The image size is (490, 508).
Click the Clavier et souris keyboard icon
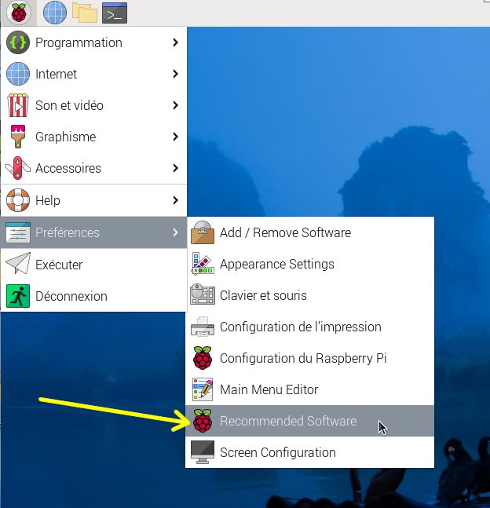203,294
